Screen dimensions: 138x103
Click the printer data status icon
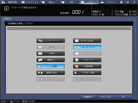11,101
